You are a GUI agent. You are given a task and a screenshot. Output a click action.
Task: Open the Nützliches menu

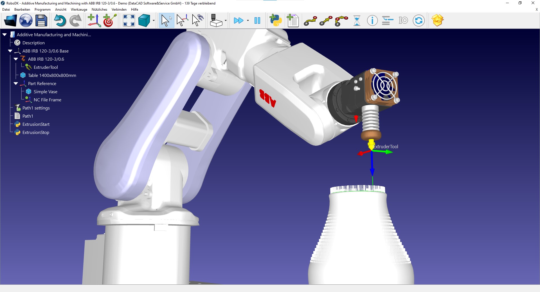tap(99, 10)
